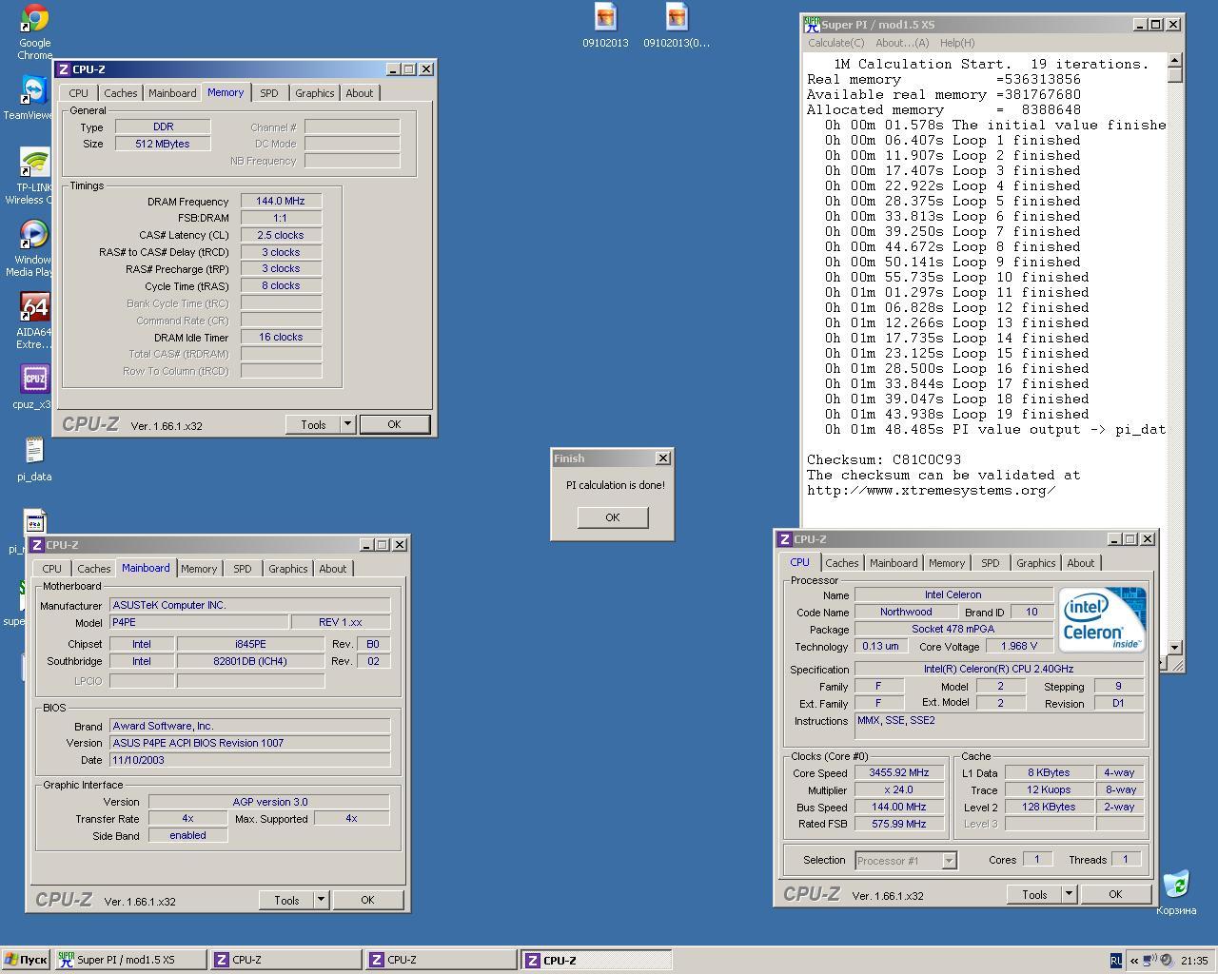
Task: Click the BIOS date 11/10/2003 value
Action: coord(249,760)
